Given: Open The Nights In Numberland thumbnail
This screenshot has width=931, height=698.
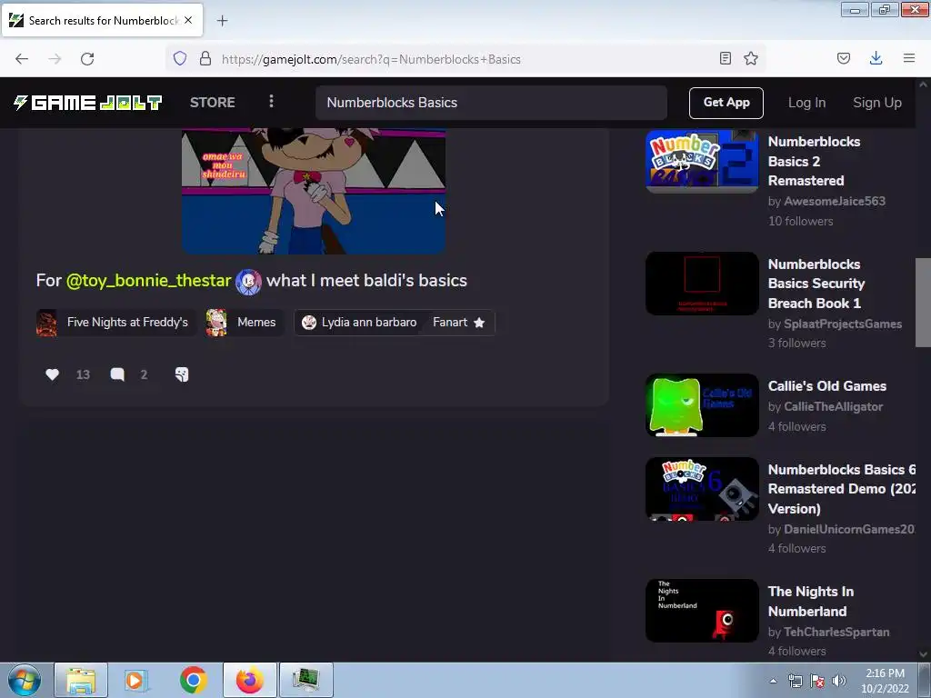Looking at the screenshot, I should pos(702,611).
